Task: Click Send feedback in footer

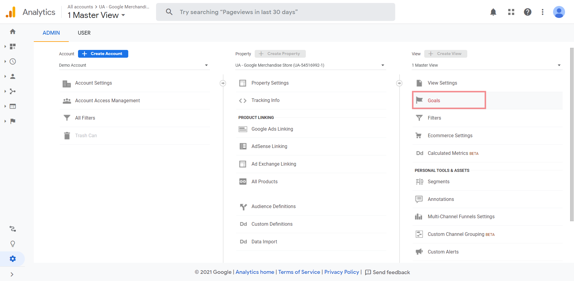Action: point(387,272)
